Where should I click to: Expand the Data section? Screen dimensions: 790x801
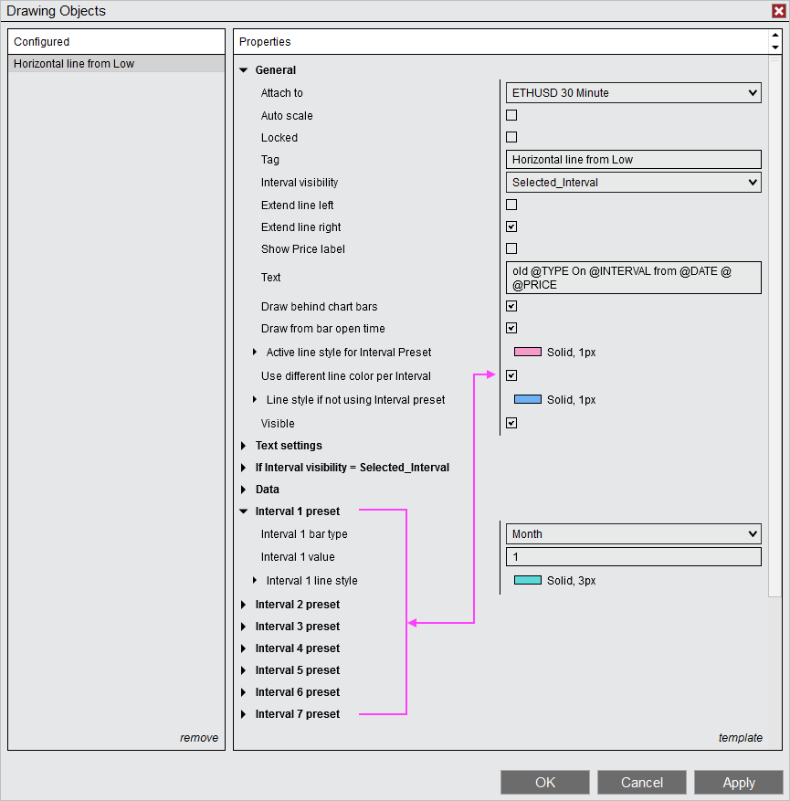(x=242, y=489)
